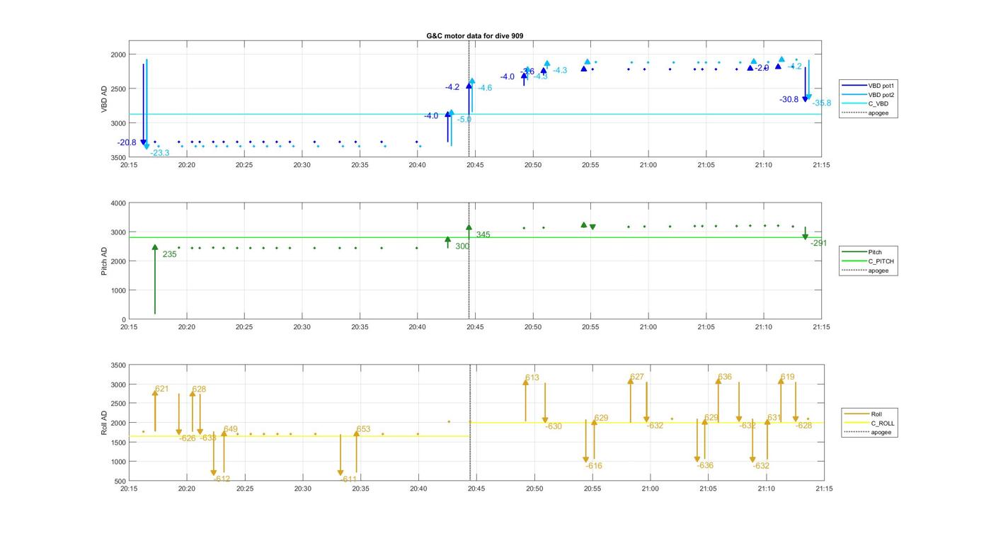Click the "235" pitch data label
This screenshot has height=541, width=991.
tap(170, 254)
